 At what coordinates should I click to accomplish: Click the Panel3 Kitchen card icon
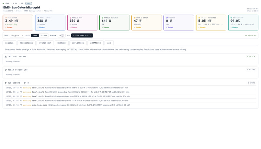point(103,17)
